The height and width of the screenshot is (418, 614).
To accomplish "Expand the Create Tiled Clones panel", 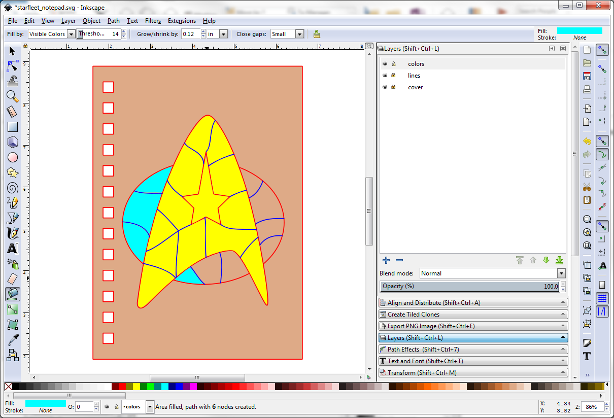I will pos(473,315).
